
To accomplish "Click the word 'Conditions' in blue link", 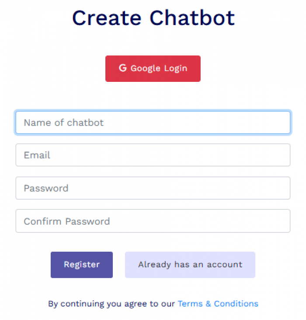I will tap(236, 304).
